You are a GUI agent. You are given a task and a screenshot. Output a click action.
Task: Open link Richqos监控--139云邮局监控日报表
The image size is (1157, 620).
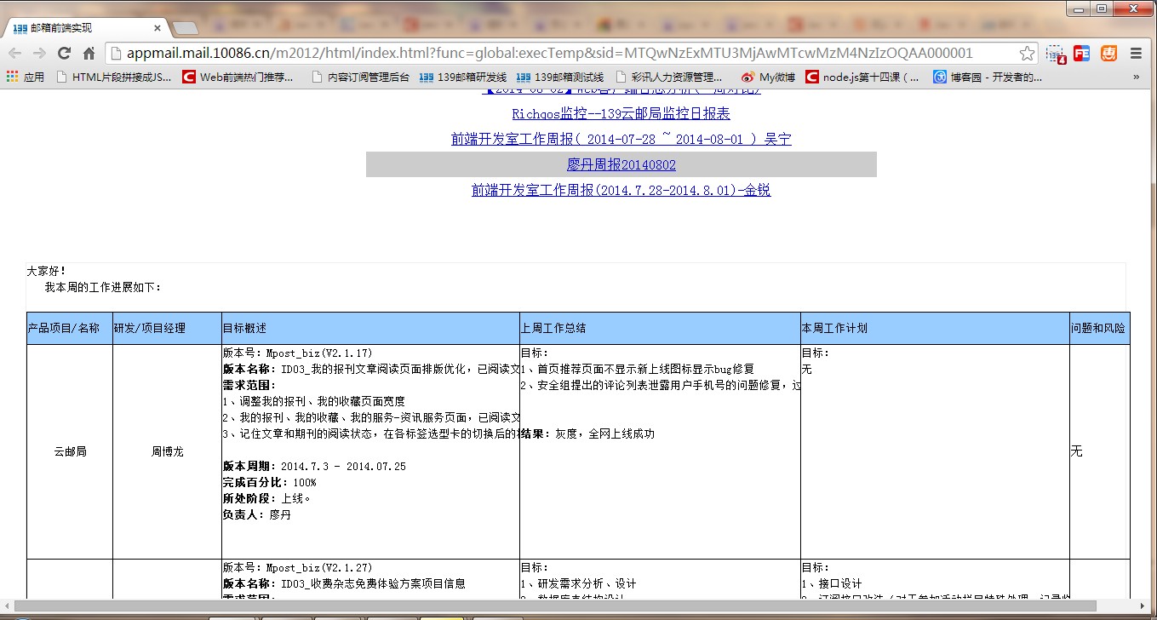[x=621, y=113]
